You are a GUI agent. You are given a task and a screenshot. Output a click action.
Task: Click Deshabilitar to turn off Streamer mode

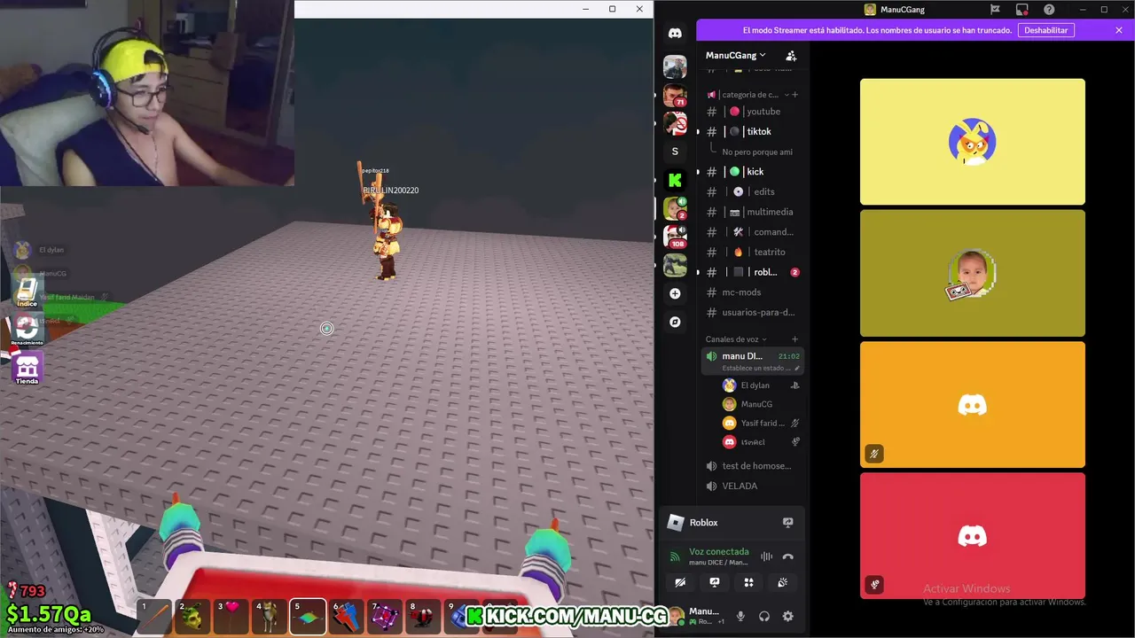tap(1045, 30)
